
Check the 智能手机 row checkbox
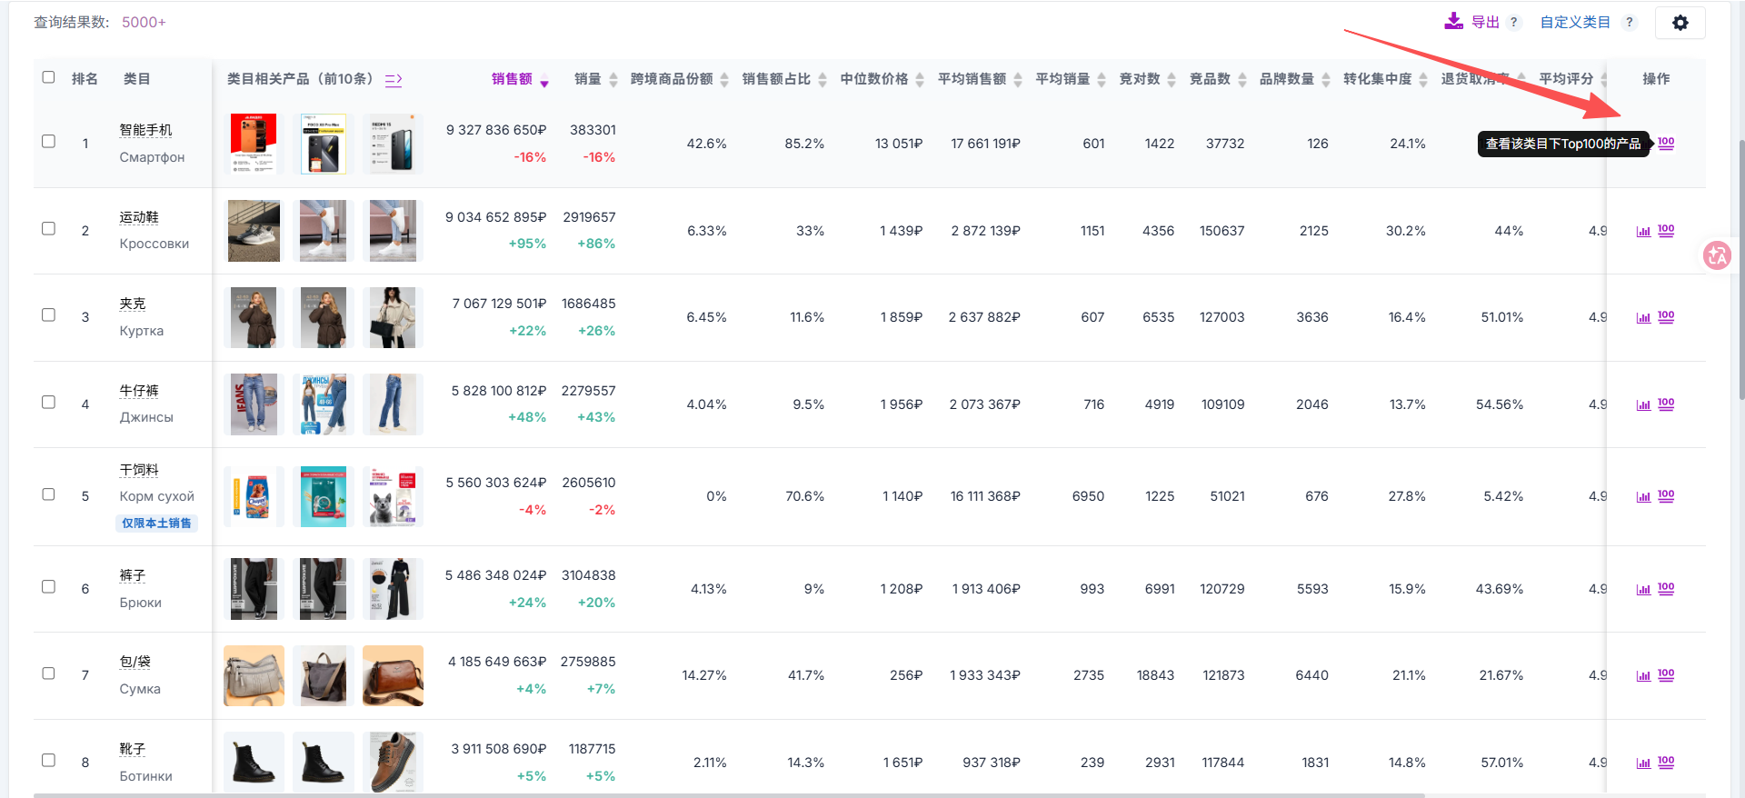coord(49,142)
